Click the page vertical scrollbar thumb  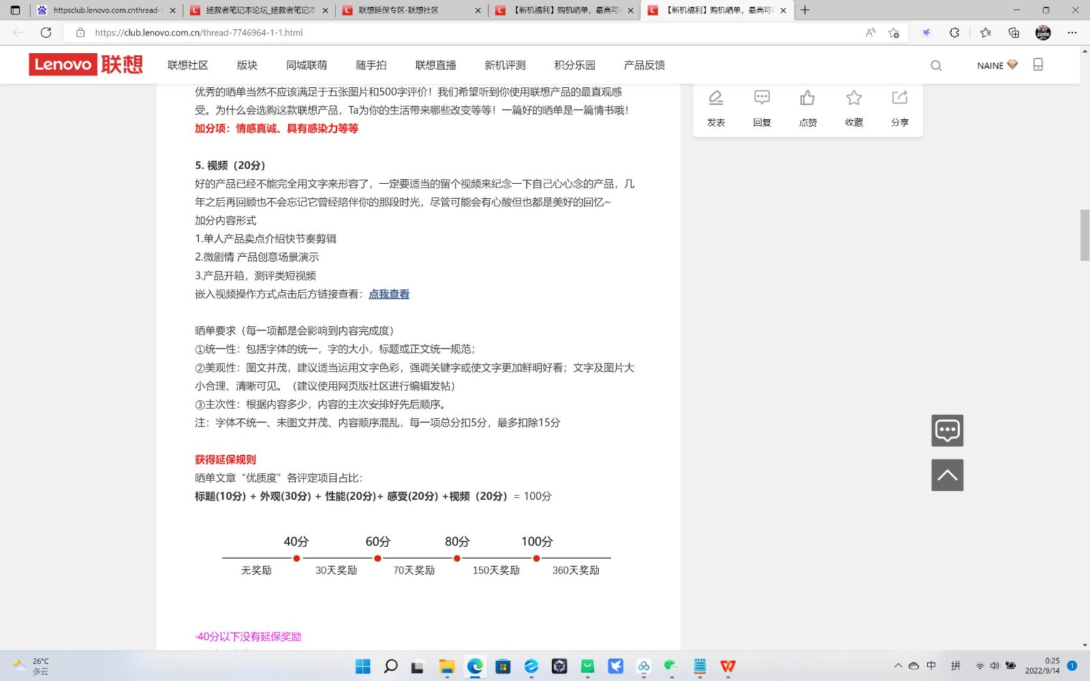point(1085,235)
